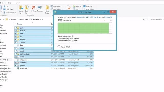Toggle the select-all header checkbox

(15, 24)
